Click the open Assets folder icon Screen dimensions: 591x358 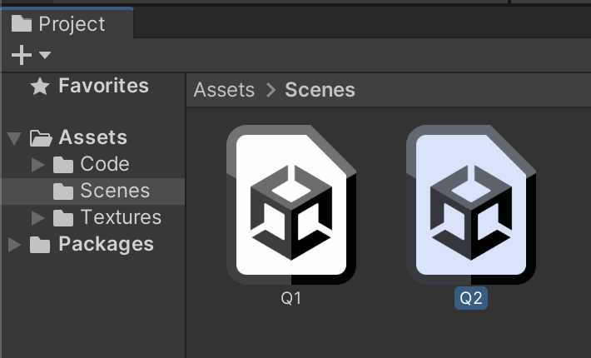[x=41, y=138]
